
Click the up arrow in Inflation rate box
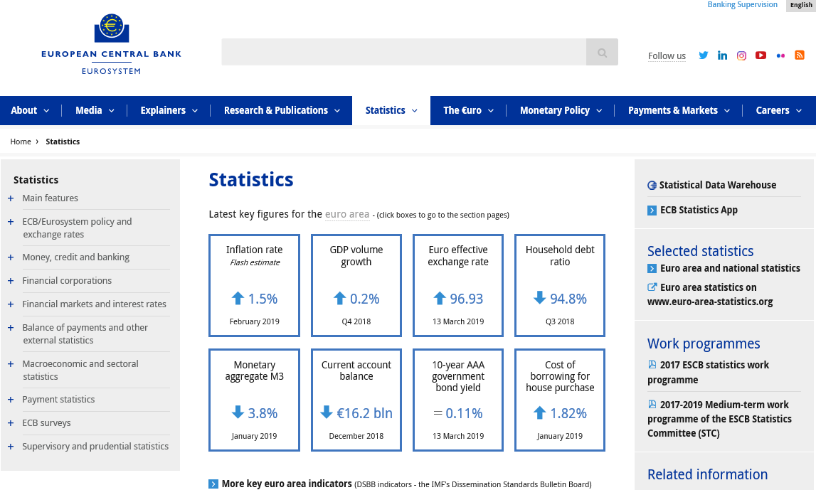coord(238,298)
